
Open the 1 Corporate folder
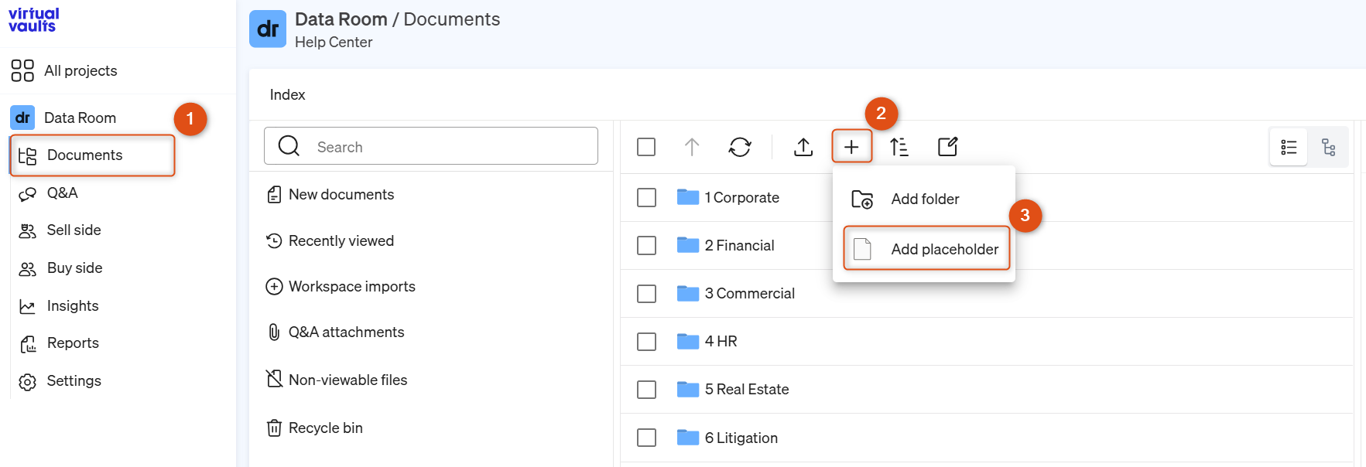point(741,198)
